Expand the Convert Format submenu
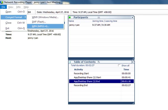The width and height of the screenshot is (168, 110). click(14, 17)
